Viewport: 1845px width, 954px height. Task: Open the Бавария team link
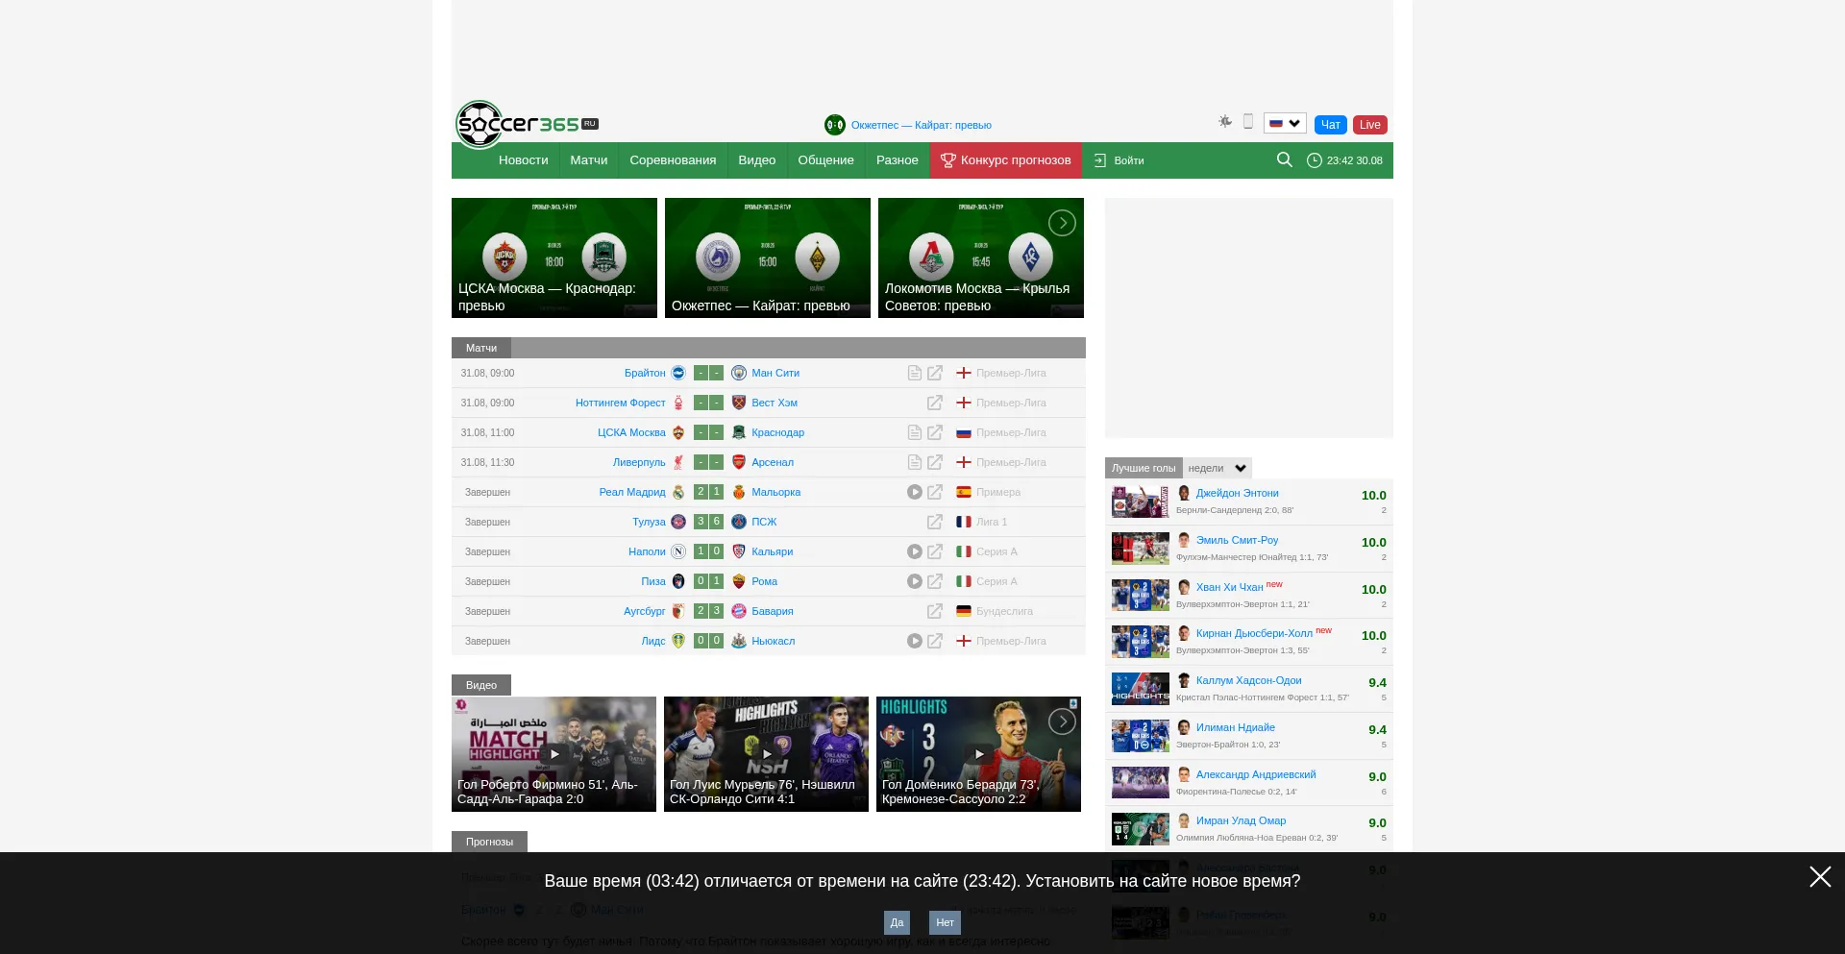(x=773, y=611)
